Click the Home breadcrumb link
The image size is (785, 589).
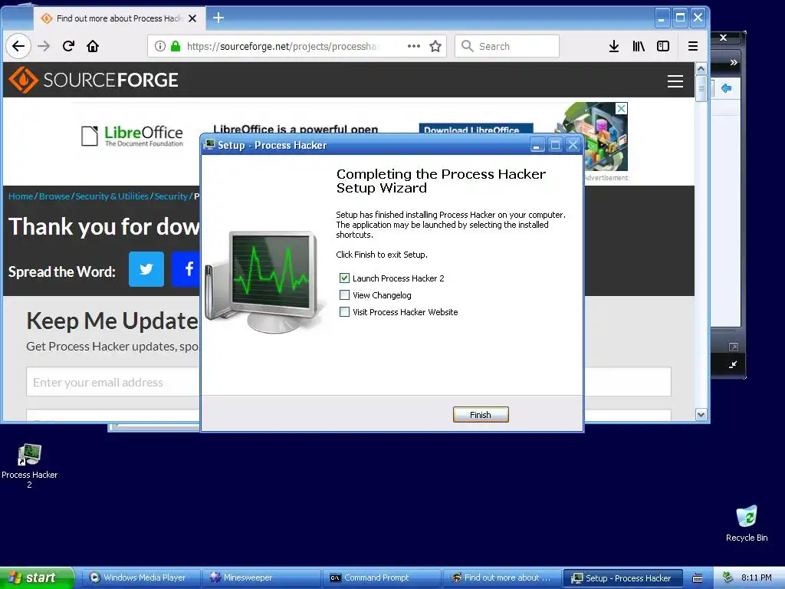click(x=21, y=196)
